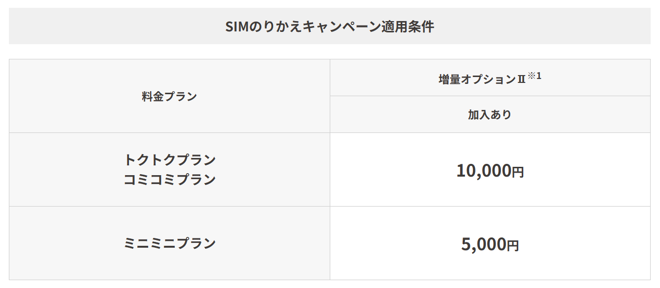Click the digits 10,000 in first row
Viewport: 660px width, 288px height.
tap(484, 170)
